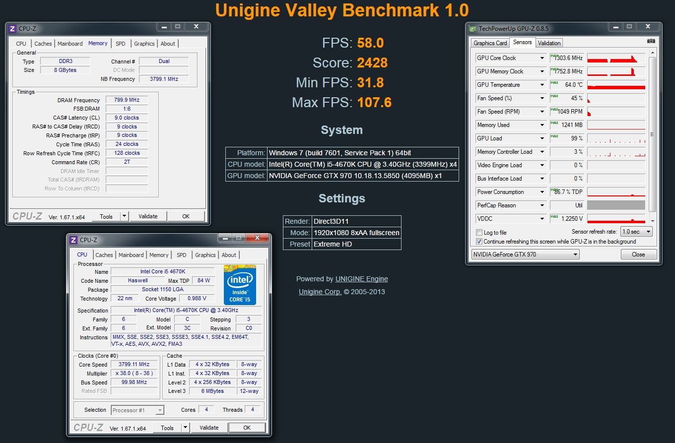Open GeForce GTX 970 GPU selector

[x=525, y=254]
